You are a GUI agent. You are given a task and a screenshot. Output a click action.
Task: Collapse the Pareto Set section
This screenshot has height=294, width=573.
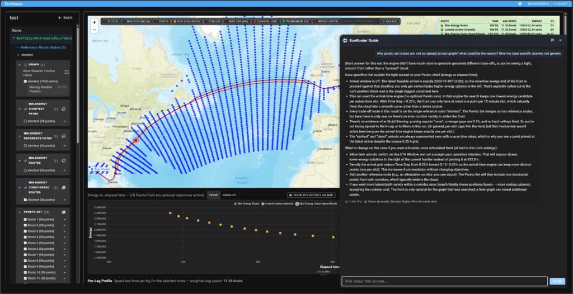[20, 212]
